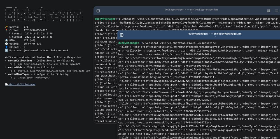Click the blob line with cid bafkreichsiyowa4vlkmx7

(x=199, y=47)
